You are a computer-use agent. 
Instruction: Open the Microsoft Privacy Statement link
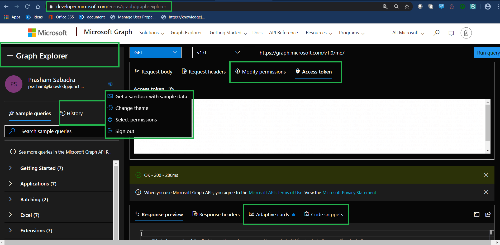[x=349, y=193]
